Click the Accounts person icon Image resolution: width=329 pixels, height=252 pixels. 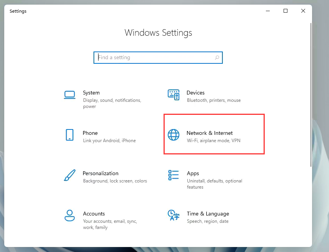pos(70,216)
